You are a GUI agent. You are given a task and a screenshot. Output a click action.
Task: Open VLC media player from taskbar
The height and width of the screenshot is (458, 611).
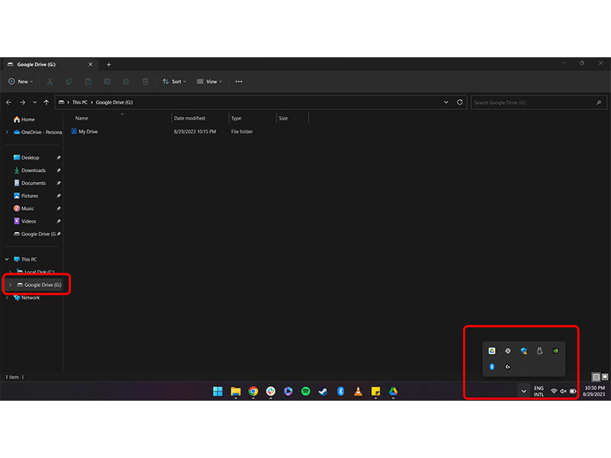(358, 391)
